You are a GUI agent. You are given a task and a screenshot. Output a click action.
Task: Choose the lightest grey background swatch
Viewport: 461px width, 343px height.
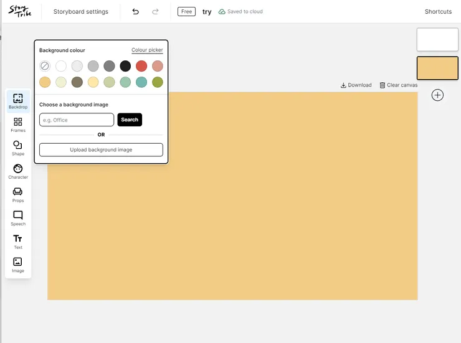point(77,66)
